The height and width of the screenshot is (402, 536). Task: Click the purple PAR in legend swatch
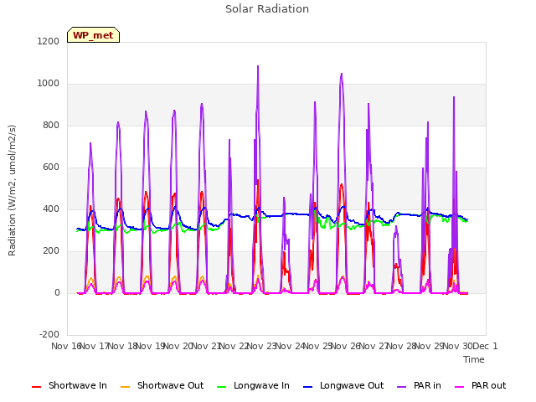pyautogui.click(x=402, y=387)
